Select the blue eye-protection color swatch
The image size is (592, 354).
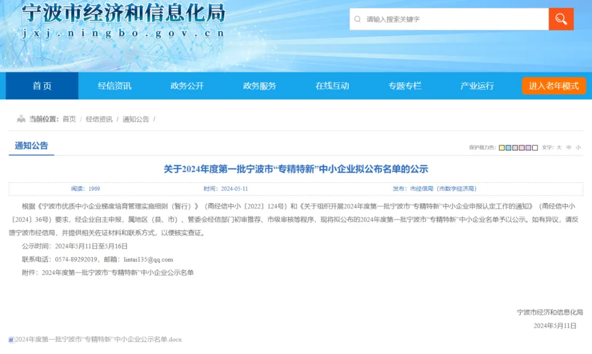[508, 148]
